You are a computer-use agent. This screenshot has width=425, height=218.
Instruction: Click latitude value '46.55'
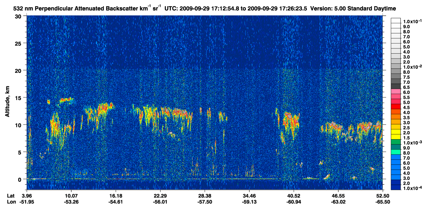338,195
